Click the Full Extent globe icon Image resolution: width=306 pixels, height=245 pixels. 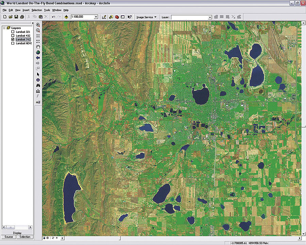[38, 52]
